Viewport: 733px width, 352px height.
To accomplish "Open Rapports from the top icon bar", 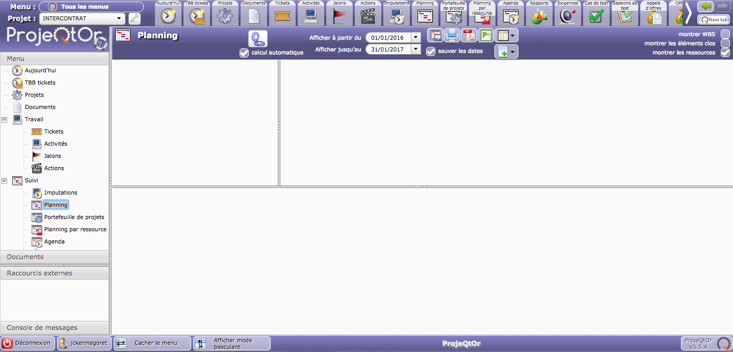I will coord(539,16).
